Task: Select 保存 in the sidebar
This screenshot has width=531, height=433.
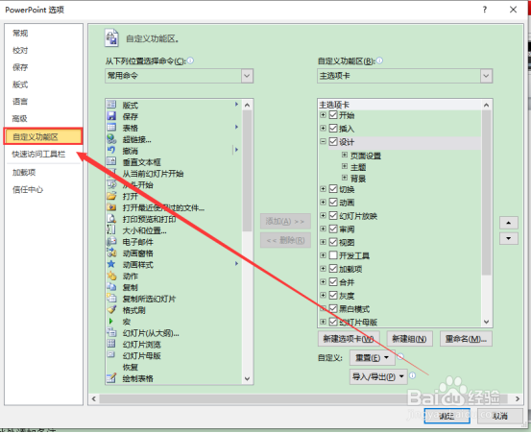Action: pyautogui.click(x=20, y=67)
